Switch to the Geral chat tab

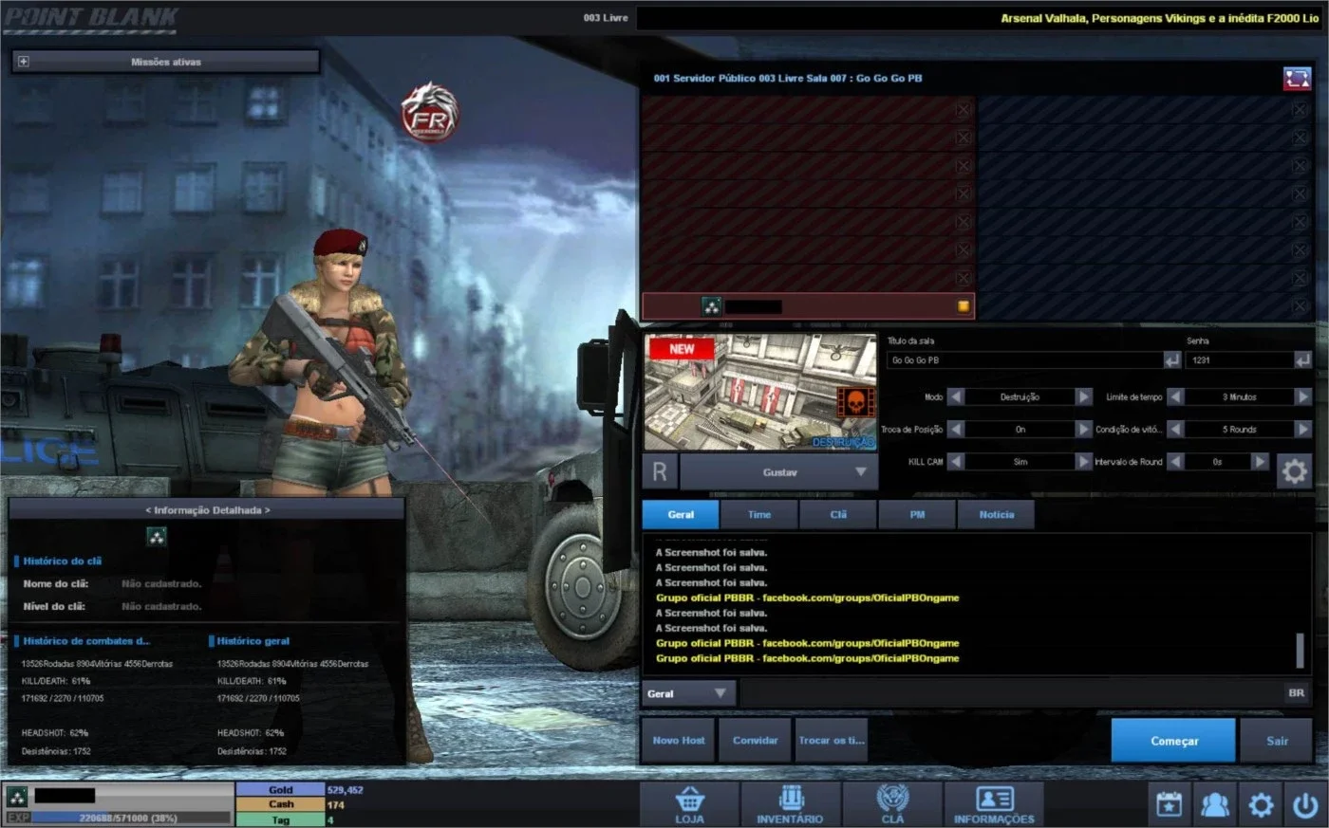pyautogui.click(x=681, y=515)
